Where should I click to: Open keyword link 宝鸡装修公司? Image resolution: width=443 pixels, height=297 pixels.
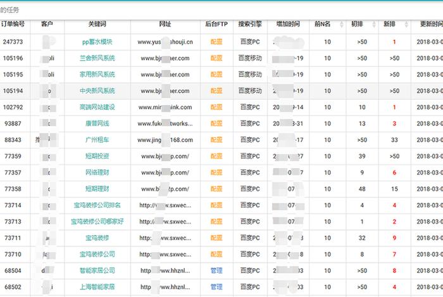click(x=97, y=255)
